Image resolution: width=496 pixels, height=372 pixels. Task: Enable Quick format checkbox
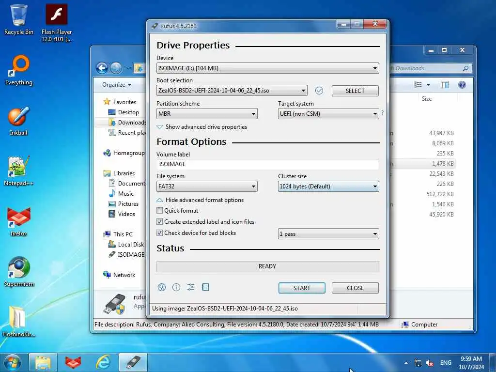click(160, 211)
